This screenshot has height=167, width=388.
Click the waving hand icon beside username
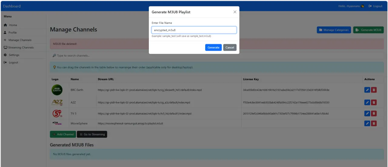tap(363, 6)
